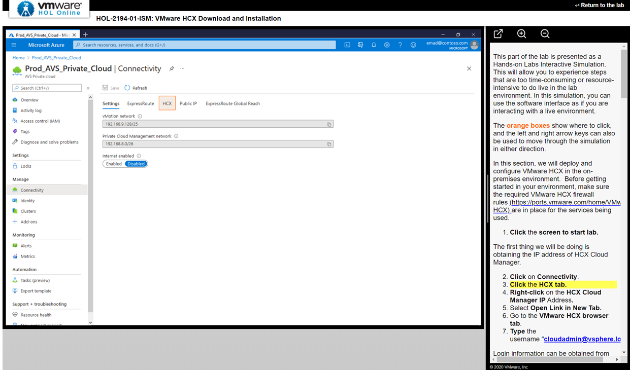Open Clusters under Manage
This screenshot has width=630, height=370.
(x=28, y=211)
